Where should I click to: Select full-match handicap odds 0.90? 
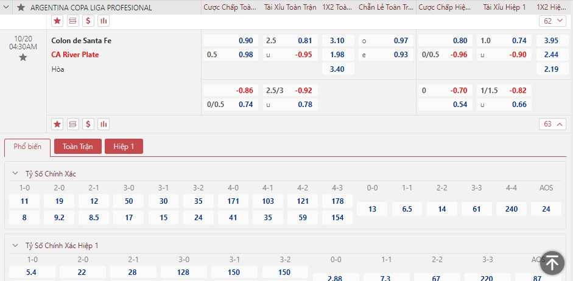coord(231,41)
